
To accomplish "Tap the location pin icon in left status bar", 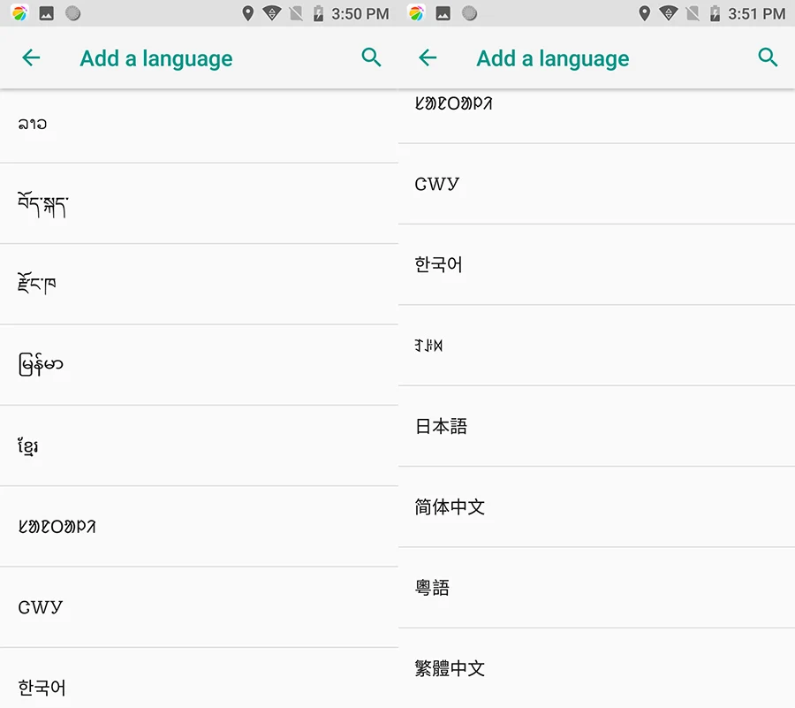I will (248, 13).
